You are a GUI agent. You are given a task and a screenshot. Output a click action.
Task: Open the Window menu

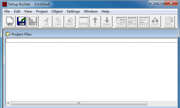click(91, 11)
